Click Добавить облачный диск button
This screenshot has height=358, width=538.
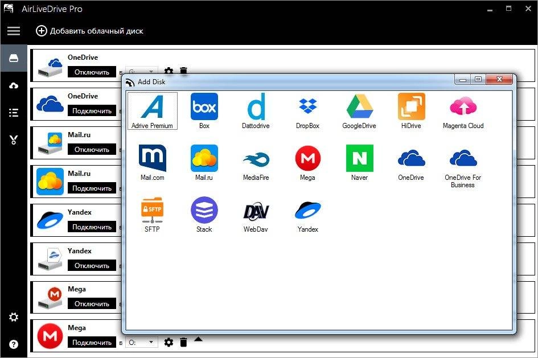tap(89, 31)
